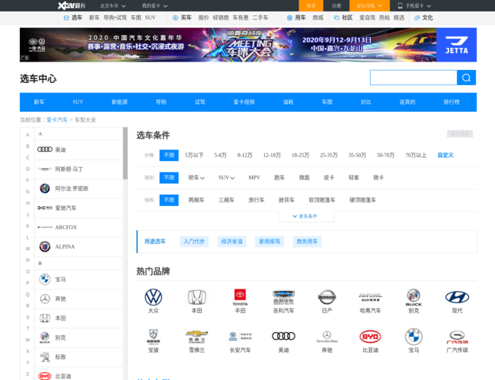Viewport: 495px width, 380px height.
Task: Open the 我的爱卡 dropdown
Action: tap(155, 5)
